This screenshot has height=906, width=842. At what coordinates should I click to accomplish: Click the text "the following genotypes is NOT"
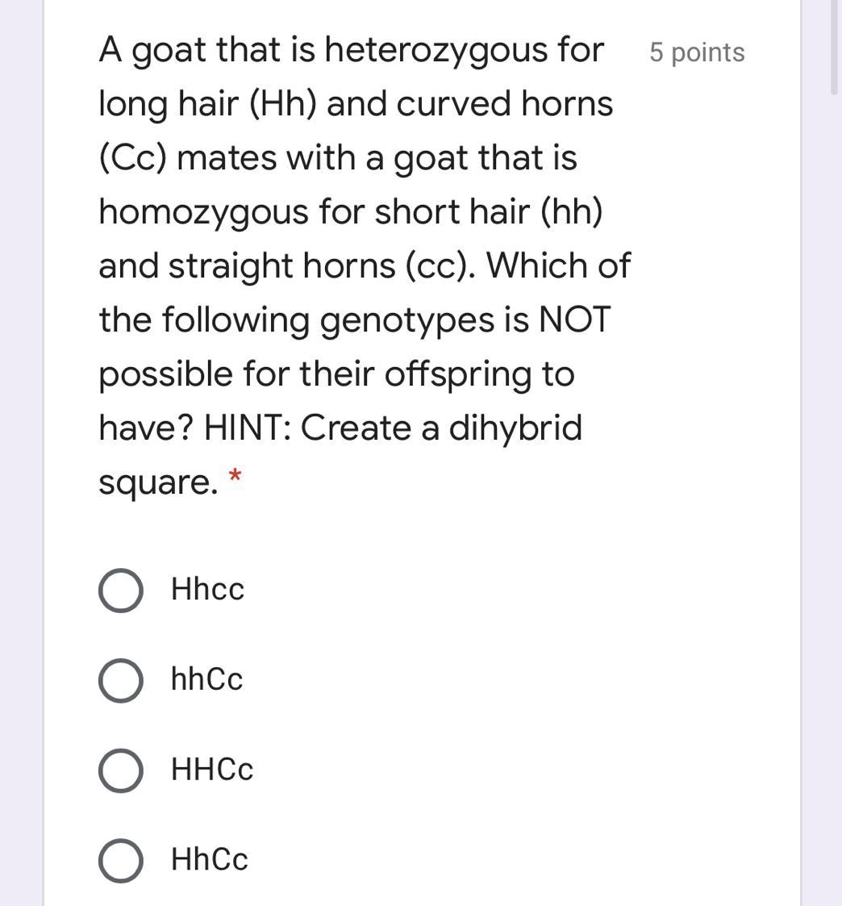pyautogui.click(x=355, y=320)
